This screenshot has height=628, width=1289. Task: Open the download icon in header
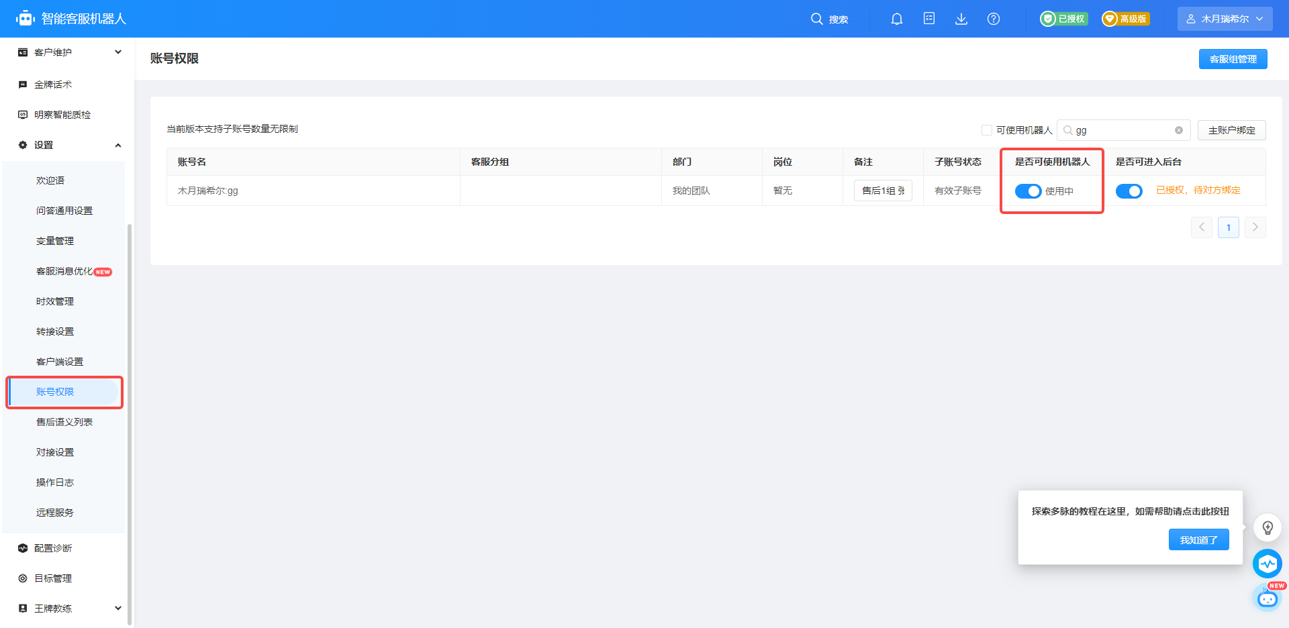click(961, 19)
